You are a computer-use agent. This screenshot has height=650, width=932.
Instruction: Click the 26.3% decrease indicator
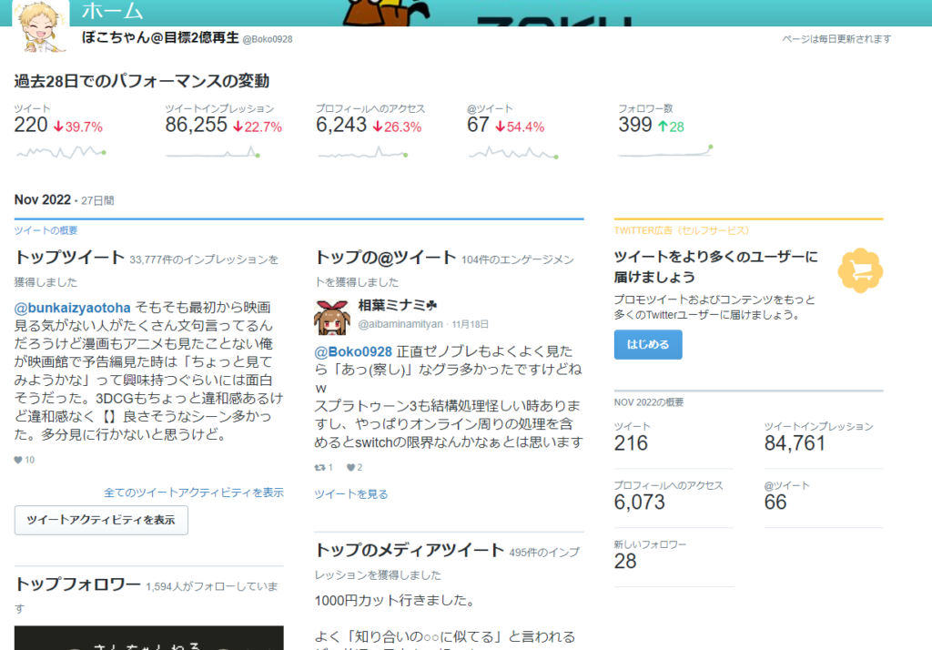pyautogui.click(x=397, y=127)
